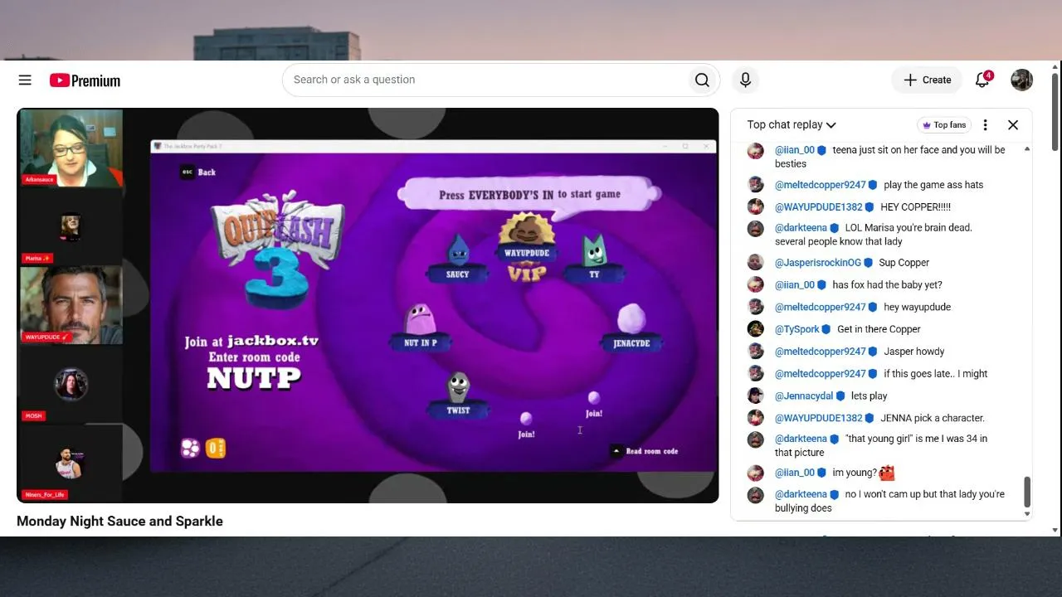Click the video title Monday Night Sauce and Sparkle
1062x597 pixels.
coord(119,522)
